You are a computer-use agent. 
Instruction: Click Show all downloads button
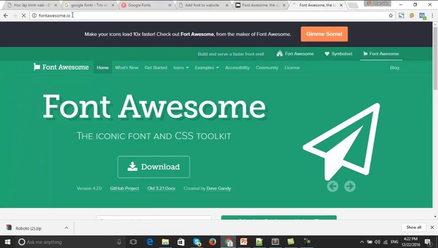pyautogui.click(x=413, y=227)
